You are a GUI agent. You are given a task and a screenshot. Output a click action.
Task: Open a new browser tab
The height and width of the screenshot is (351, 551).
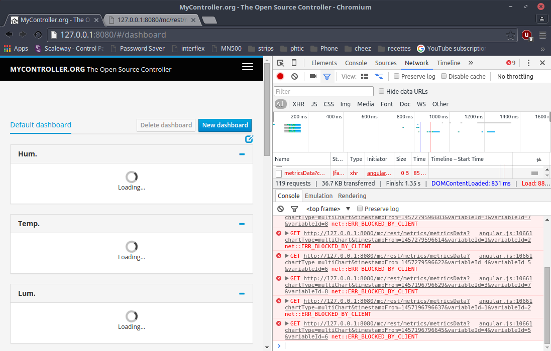pyautogui.click(x=209, y=20)
